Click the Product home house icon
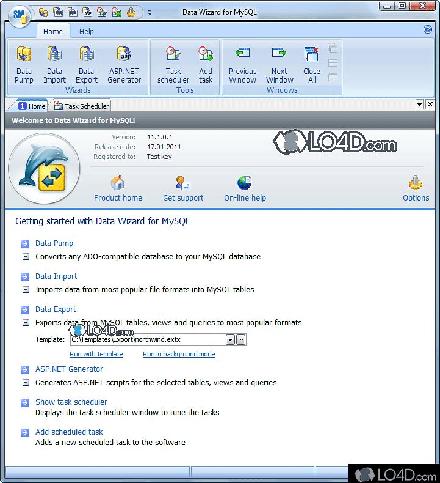Viewport: 440px width, 483px height. (117, 183)
